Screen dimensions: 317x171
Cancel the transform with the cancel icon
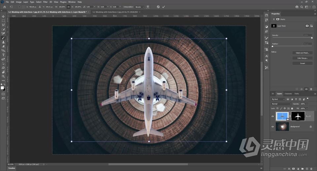(158, 7)
